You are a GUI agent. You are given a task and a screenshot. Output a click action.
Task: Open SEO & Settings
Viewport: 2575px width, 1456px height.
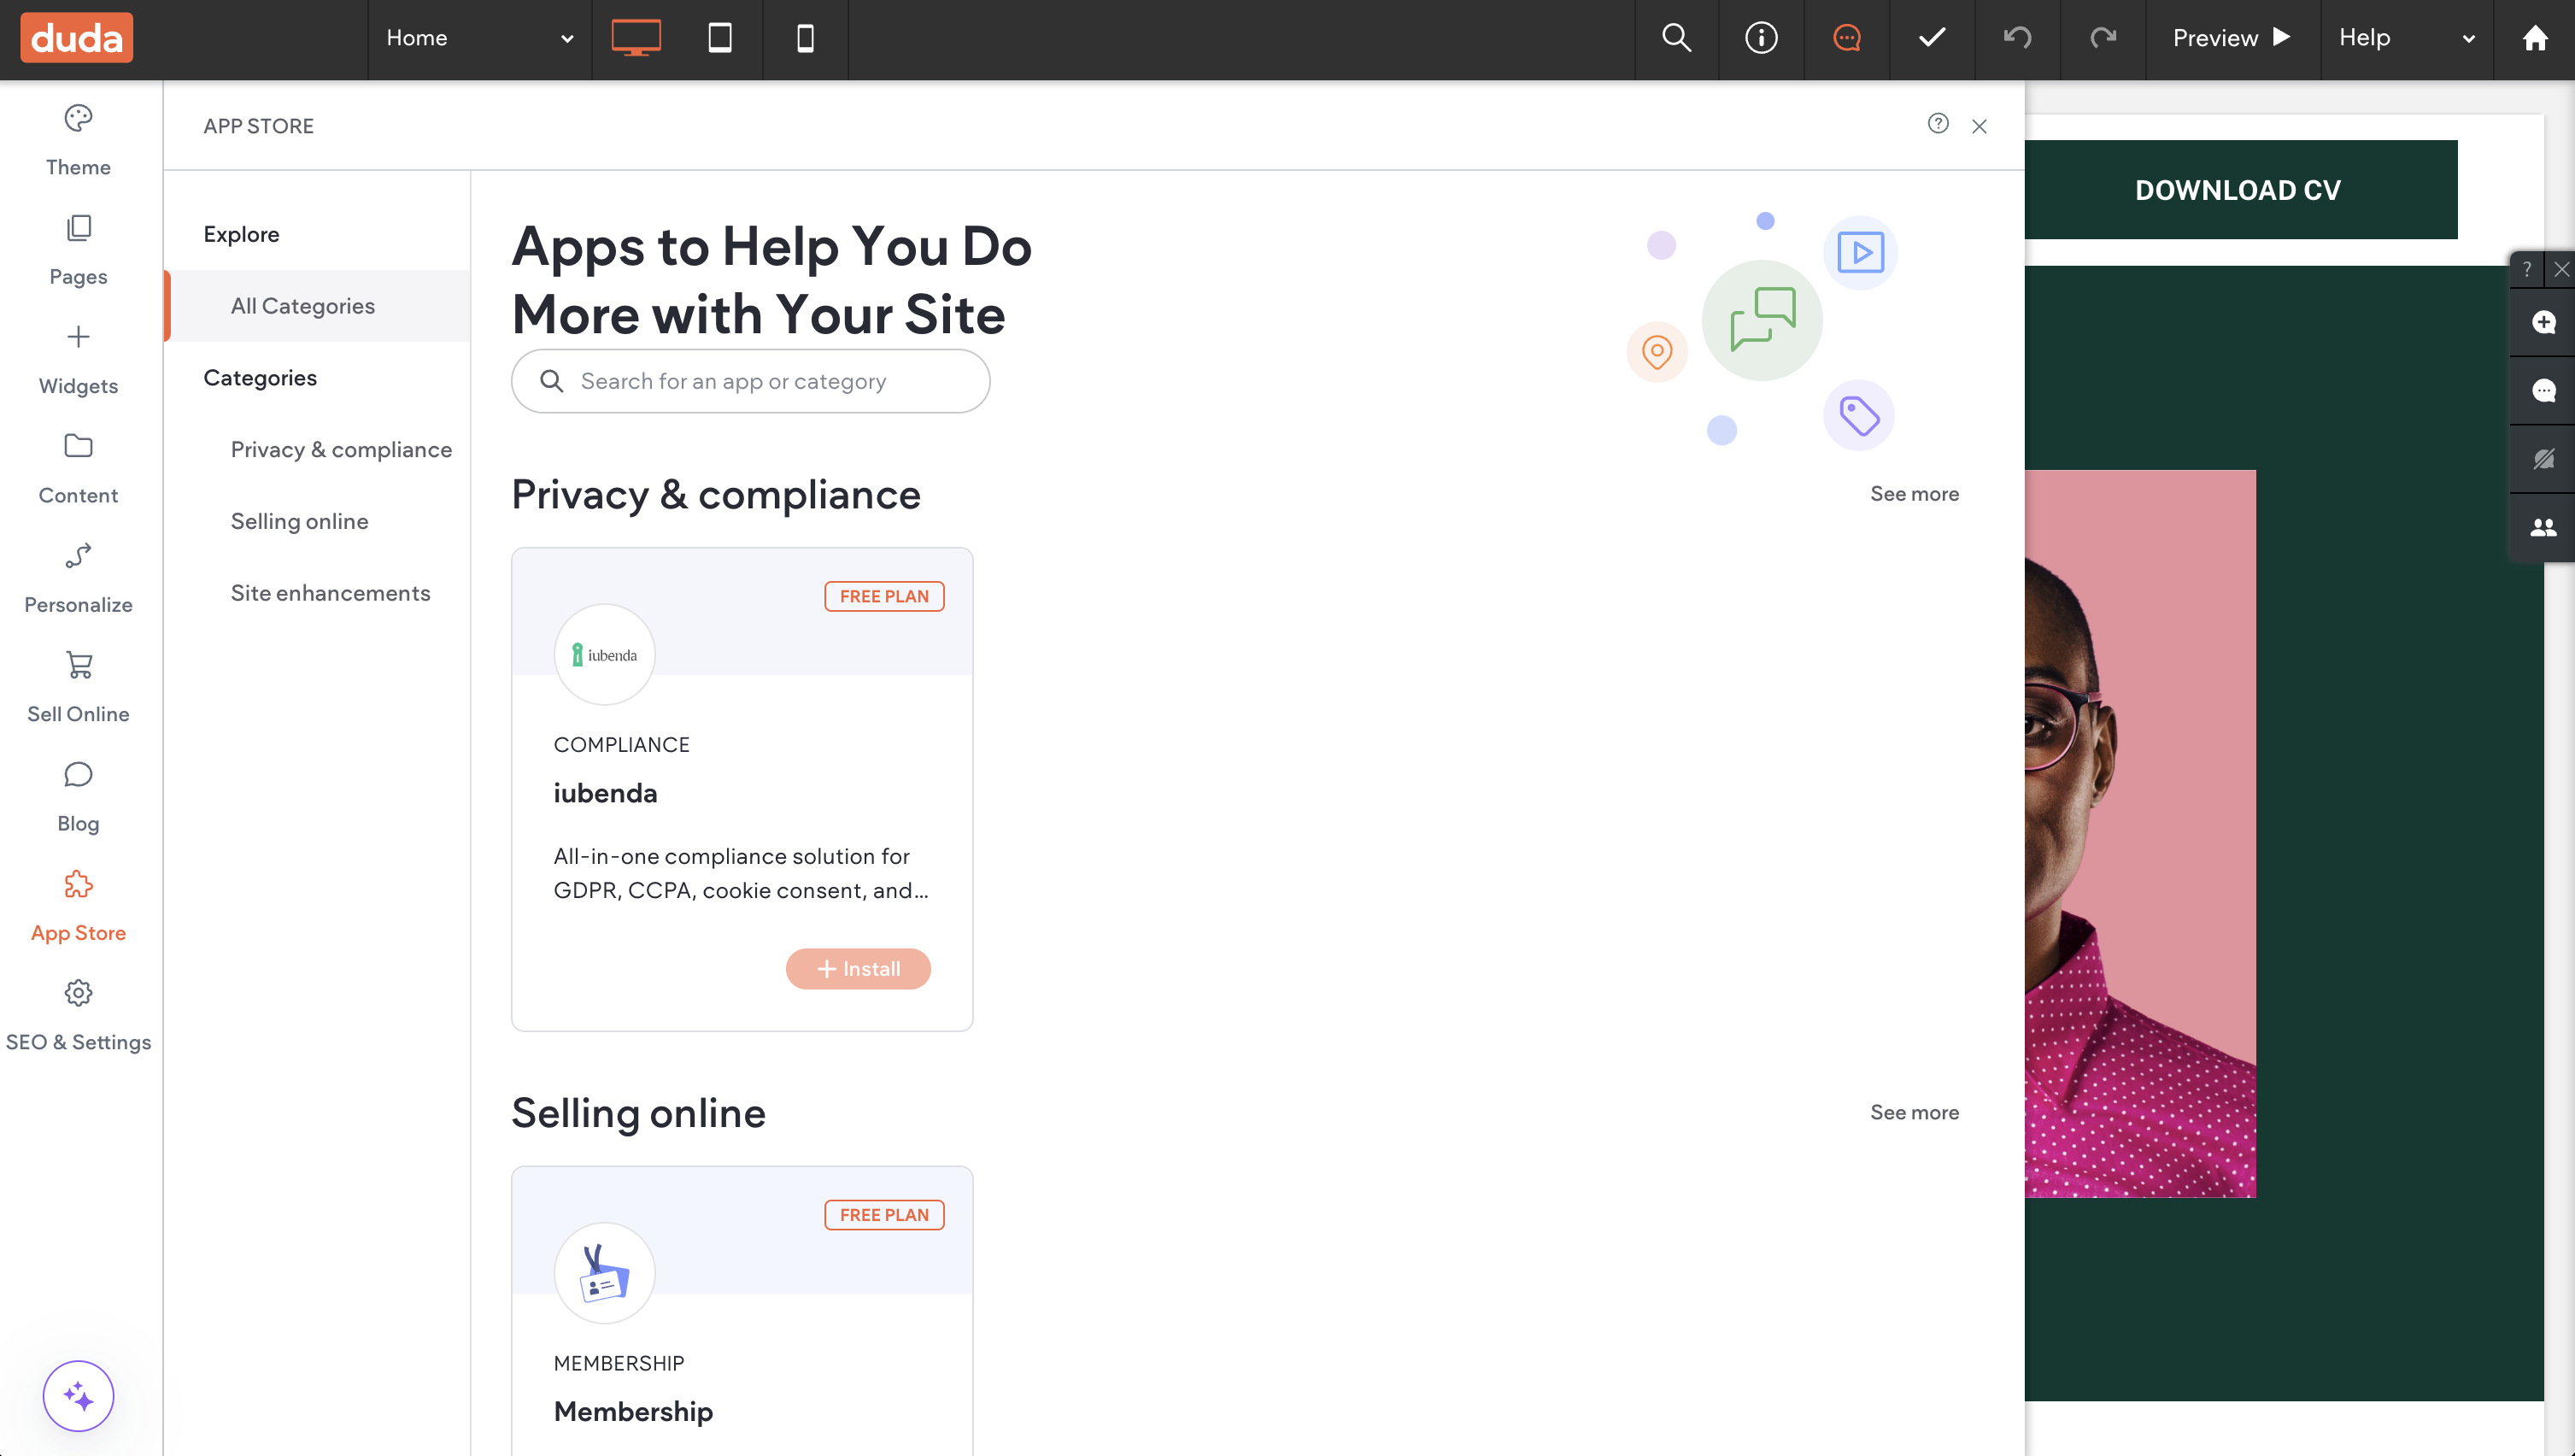pyautogui.click(x=78, y=1013)
